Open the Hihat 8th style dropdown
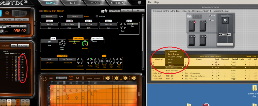Screen dimensions: 258x106 [x=49, y=42]
